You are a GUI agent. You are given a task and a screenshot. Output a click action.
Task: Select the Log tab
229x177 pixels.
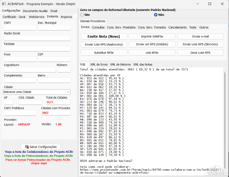[82, 64]
